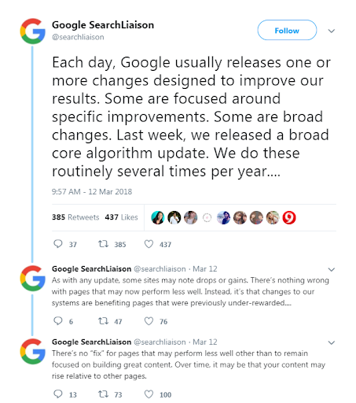Retweet the main tweet showing 385
Screen dimensions: 356x403
pos(103,244)
